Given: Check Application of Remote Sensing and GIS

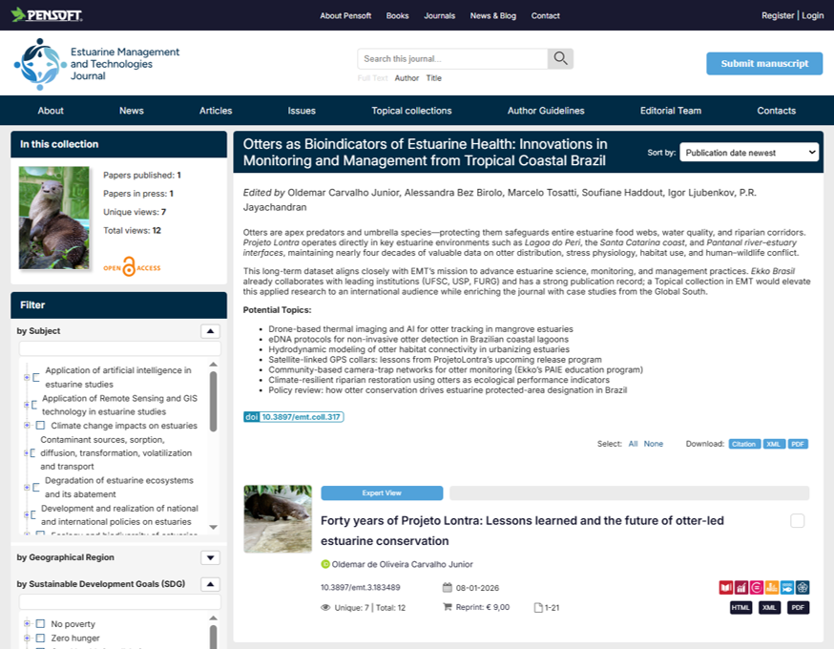Looking at the screenshot, I should tap(34, 405).
